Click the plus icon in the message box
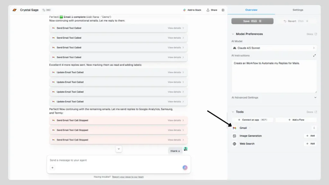This screenshot has height=185, width=329. [x=52, y=167]
